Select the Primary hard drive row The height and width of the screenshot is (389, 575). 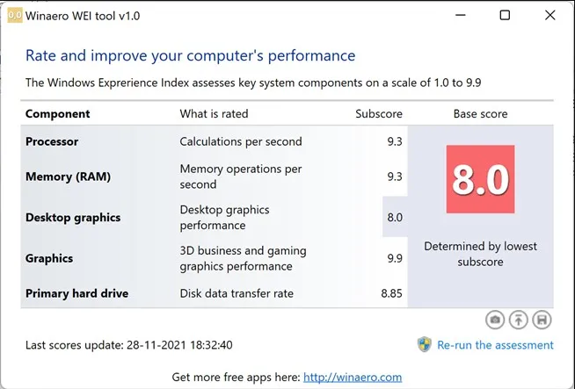point(76,293)
